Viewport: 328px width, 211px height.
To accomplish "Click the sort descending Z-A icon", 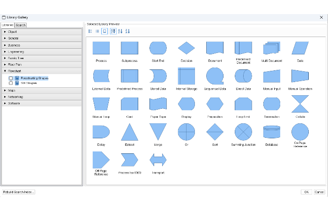I will click(x=127, y=31).
